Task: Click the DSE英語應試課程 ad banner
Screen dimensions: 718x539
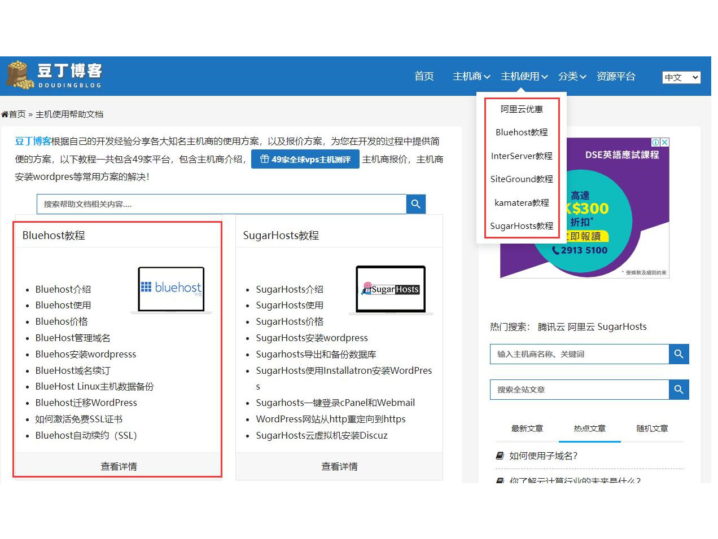Action: (x=585, y=208)
